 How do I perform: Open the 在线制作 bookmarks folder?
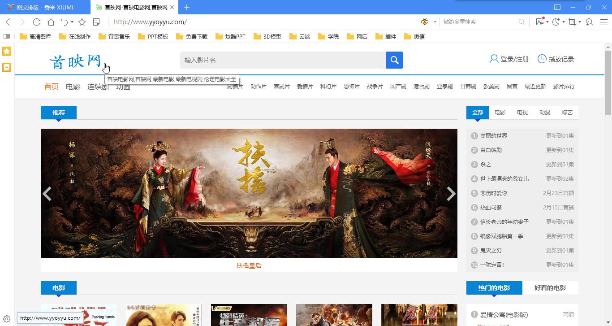click(x=74, y=36)
